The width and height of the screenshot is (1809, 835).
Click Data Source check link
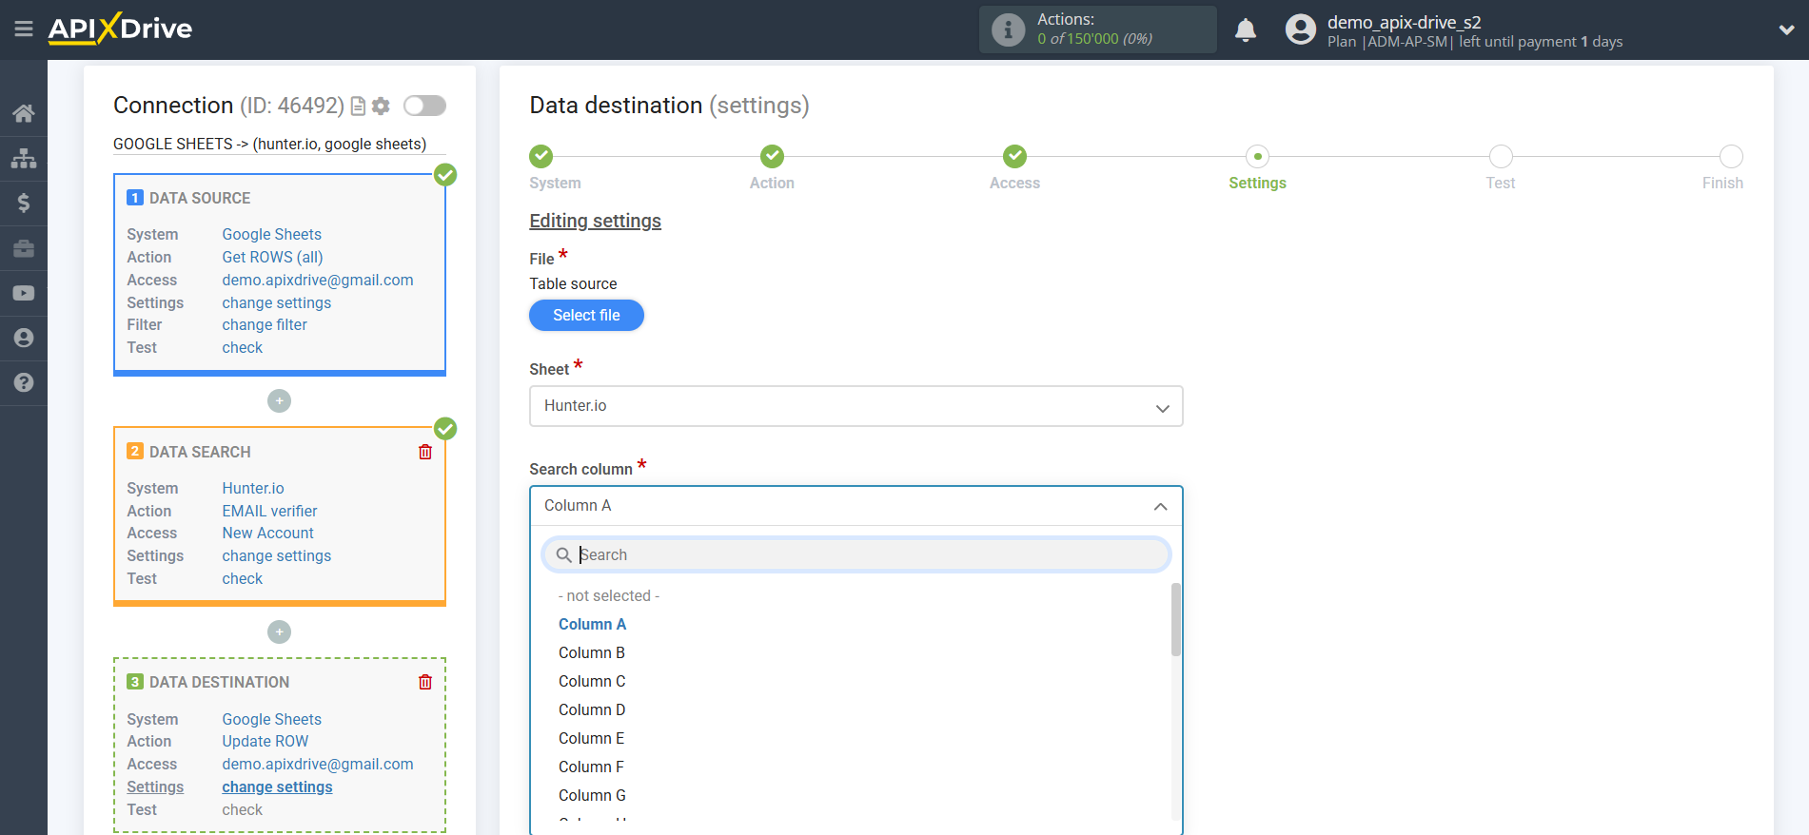[242, 347]
